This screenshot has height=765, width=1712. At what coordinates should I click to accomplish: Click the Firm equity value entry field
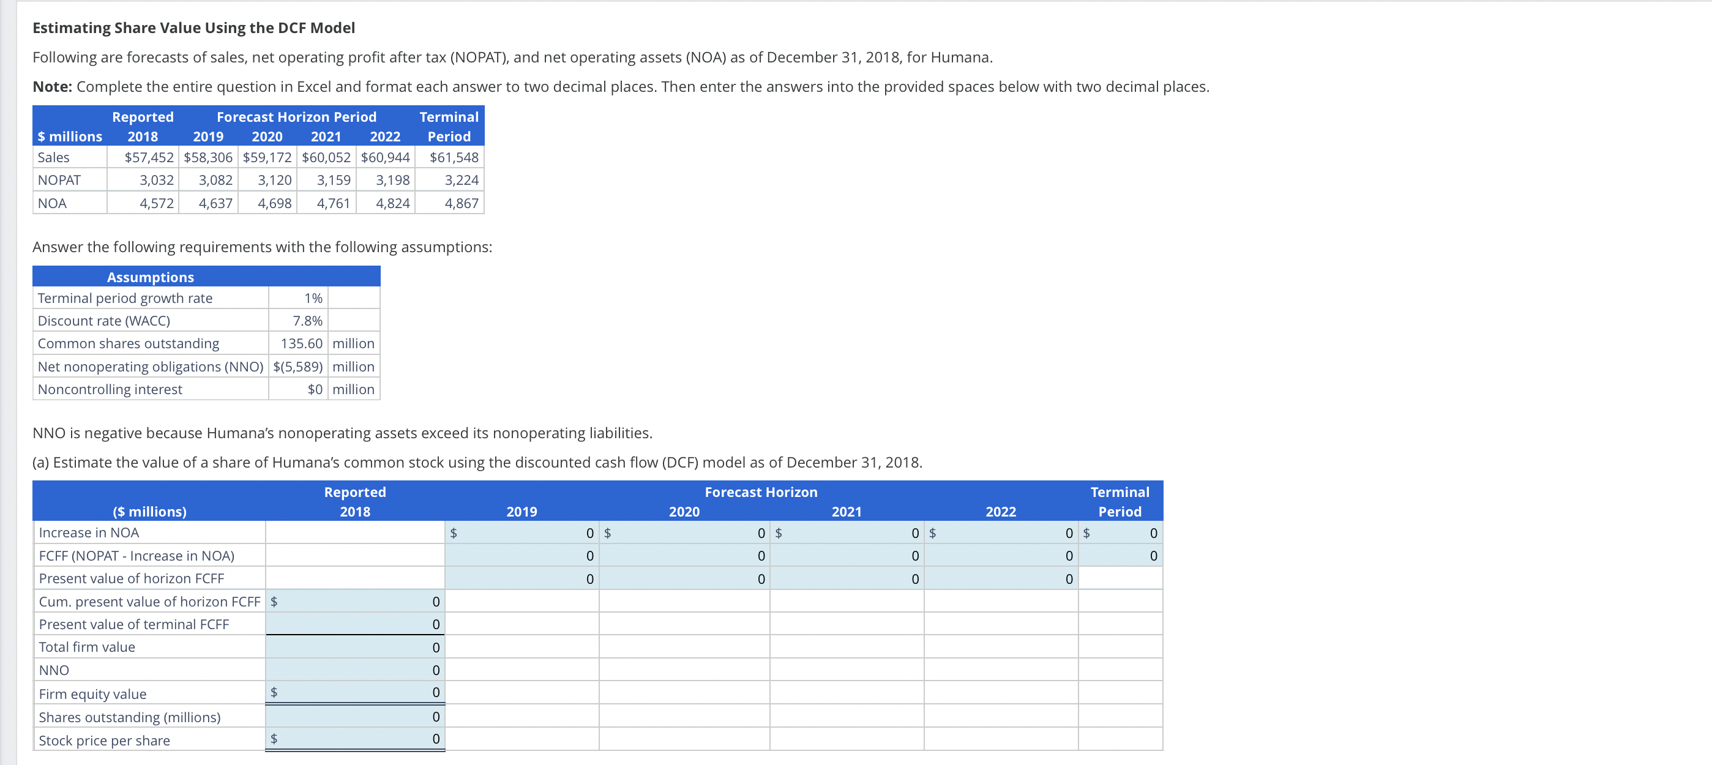coord(356,693)
